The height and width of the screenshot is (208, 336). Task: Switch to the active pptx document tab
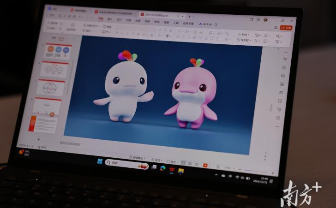click(x=155, y=15)
